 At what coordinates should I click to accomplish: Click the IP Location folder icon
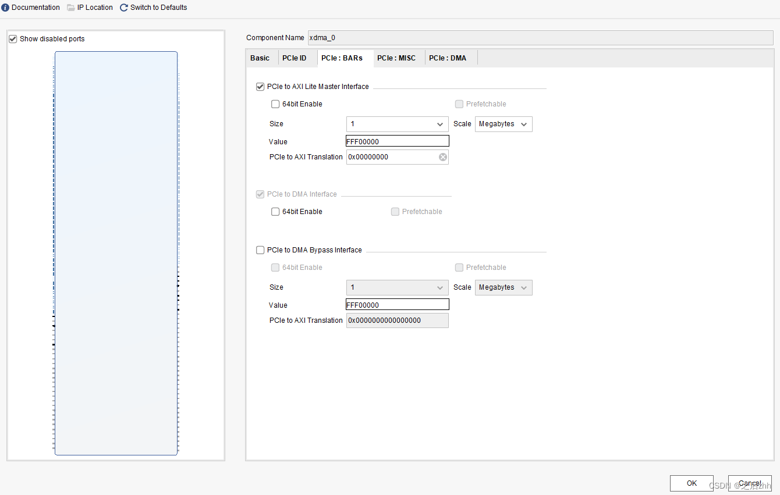point(71,8)
